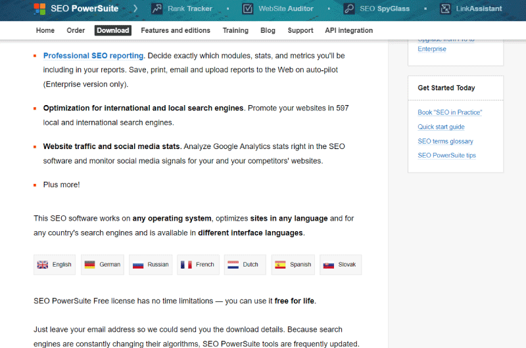Click the chevron arrow after SEO PowerSuite
The width and height of the screenshot is (526, 348).
(x=135, y=9)
